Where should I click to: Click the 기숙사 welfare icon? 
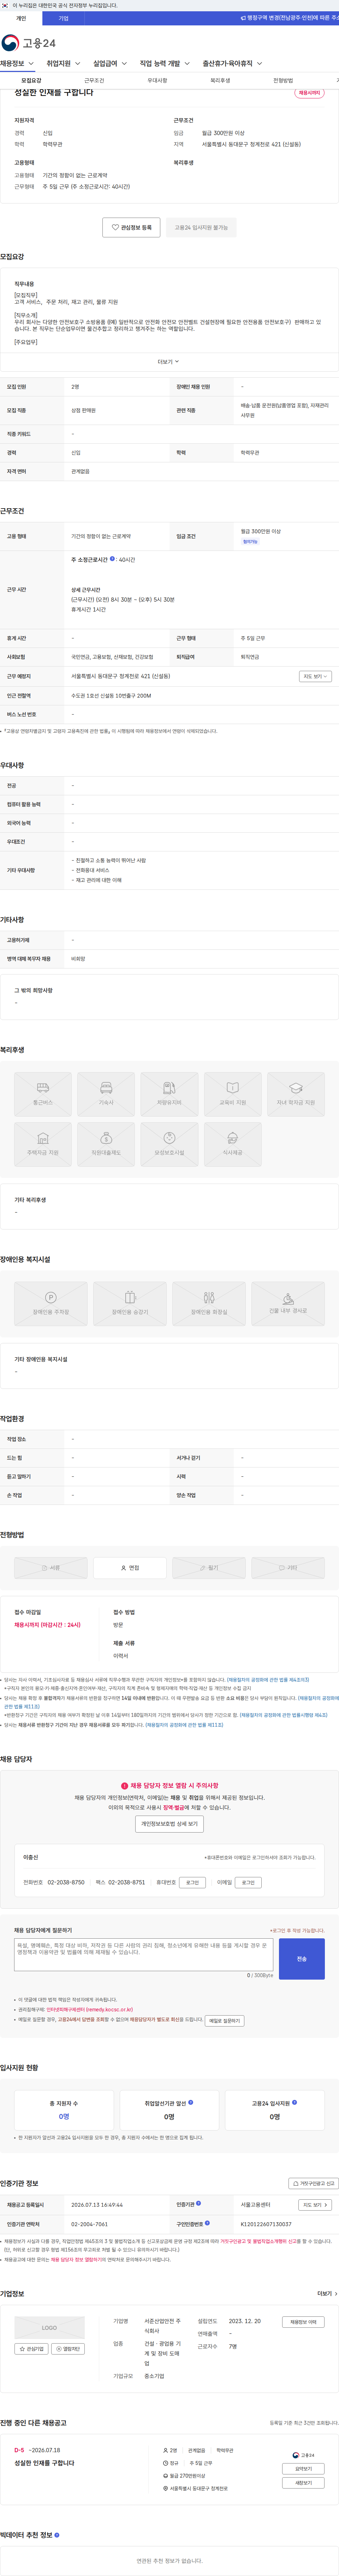pos(106,1094)
